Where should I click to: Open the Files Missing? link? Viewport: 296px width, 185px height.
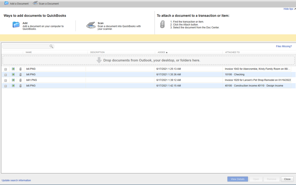tap(284, 46)
